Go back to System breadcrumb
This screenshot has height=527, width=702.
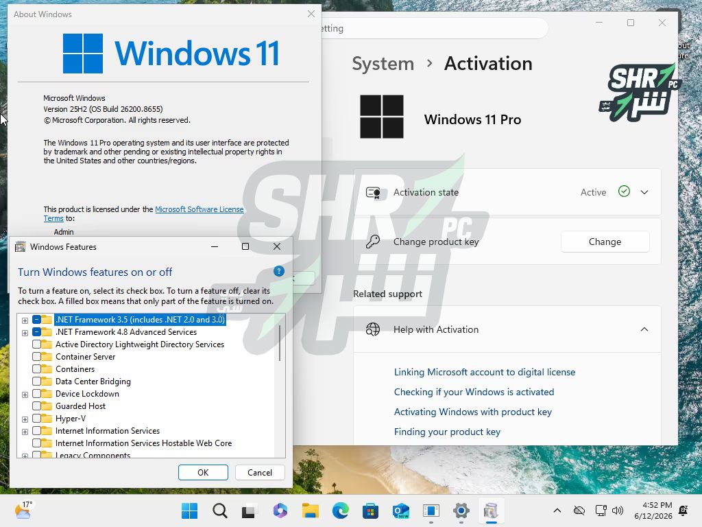pos(383,64)
